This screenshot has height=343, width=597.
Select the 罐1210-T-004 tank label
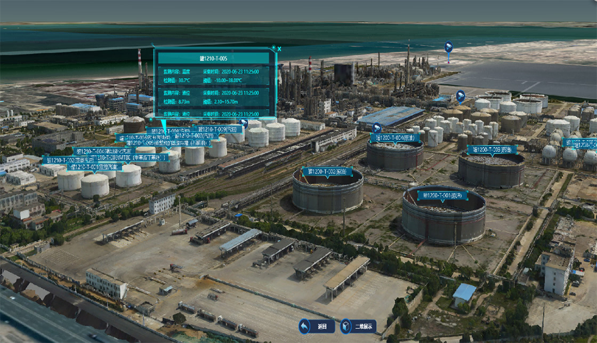point(104,151)
